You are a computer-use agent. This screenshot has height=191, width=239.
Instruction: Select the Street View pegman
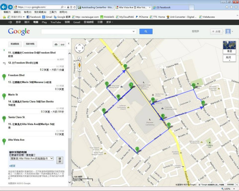point(79,65)
